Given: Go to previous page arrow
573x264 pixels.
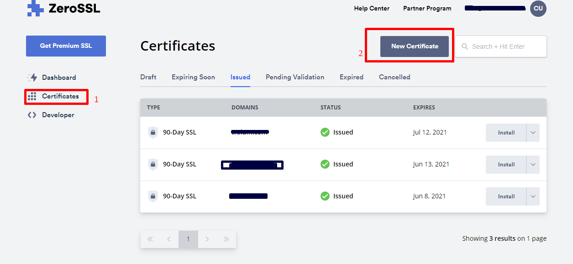Looking at the screenshot, I should (169, 239).
